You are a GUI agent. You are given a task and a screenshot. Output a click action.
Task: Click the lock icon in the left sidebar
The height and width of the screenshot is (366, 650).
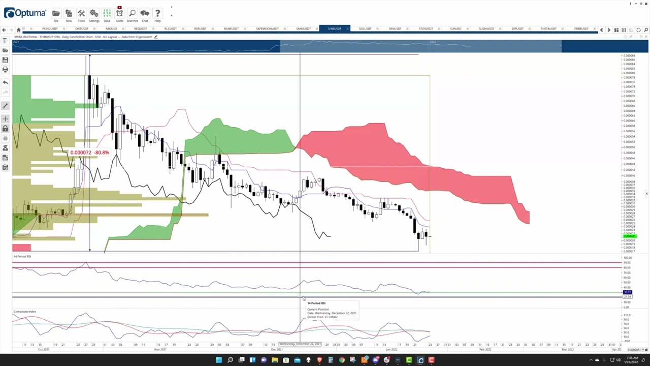(5, 129)
